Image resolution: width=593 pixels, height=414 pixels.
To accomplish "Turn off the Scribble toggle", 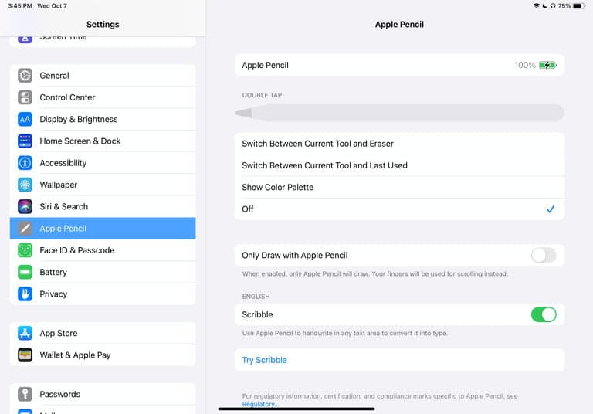I will tap(544, 314).
